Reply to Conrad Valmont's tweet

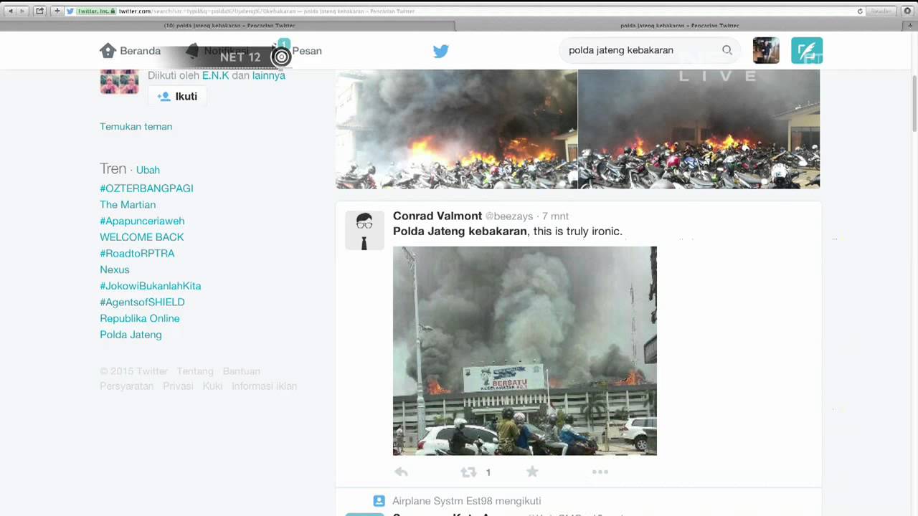coord(401,472)
